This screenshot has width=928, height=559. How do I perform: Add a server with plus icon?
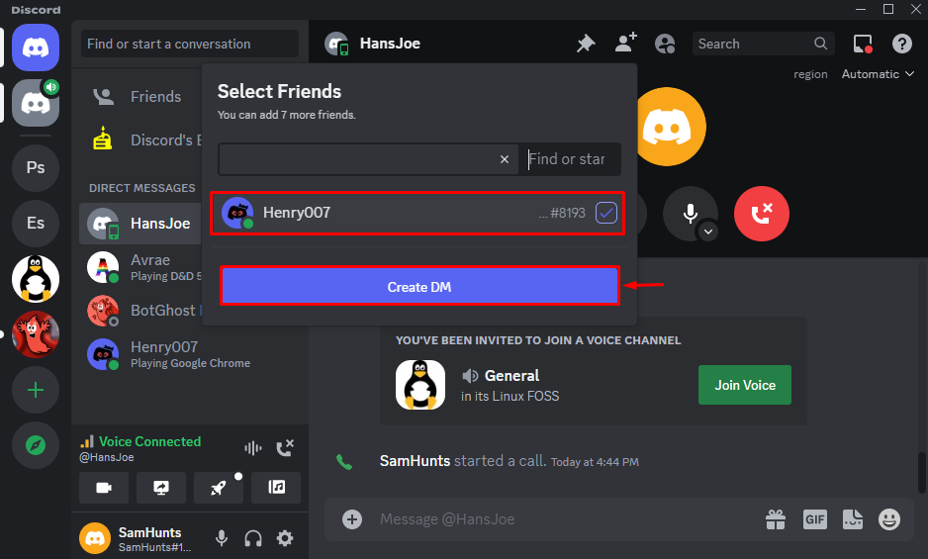click(36, 390)
